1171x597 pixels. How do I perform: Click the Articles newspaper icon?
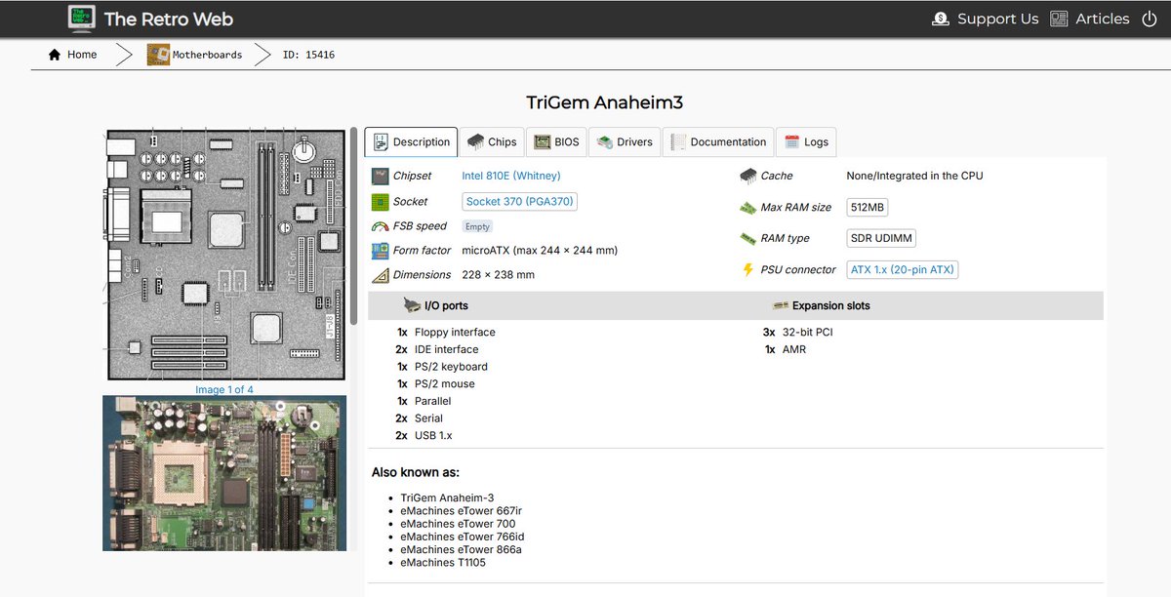pos(1059,19)
